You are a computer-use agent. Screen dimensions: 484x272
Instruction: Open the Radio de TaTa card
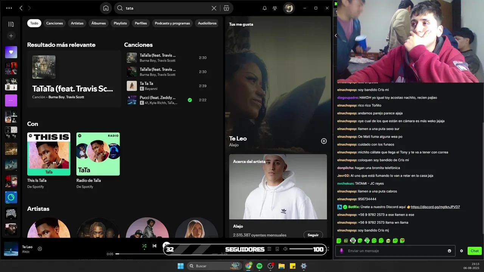coord(98,161)
